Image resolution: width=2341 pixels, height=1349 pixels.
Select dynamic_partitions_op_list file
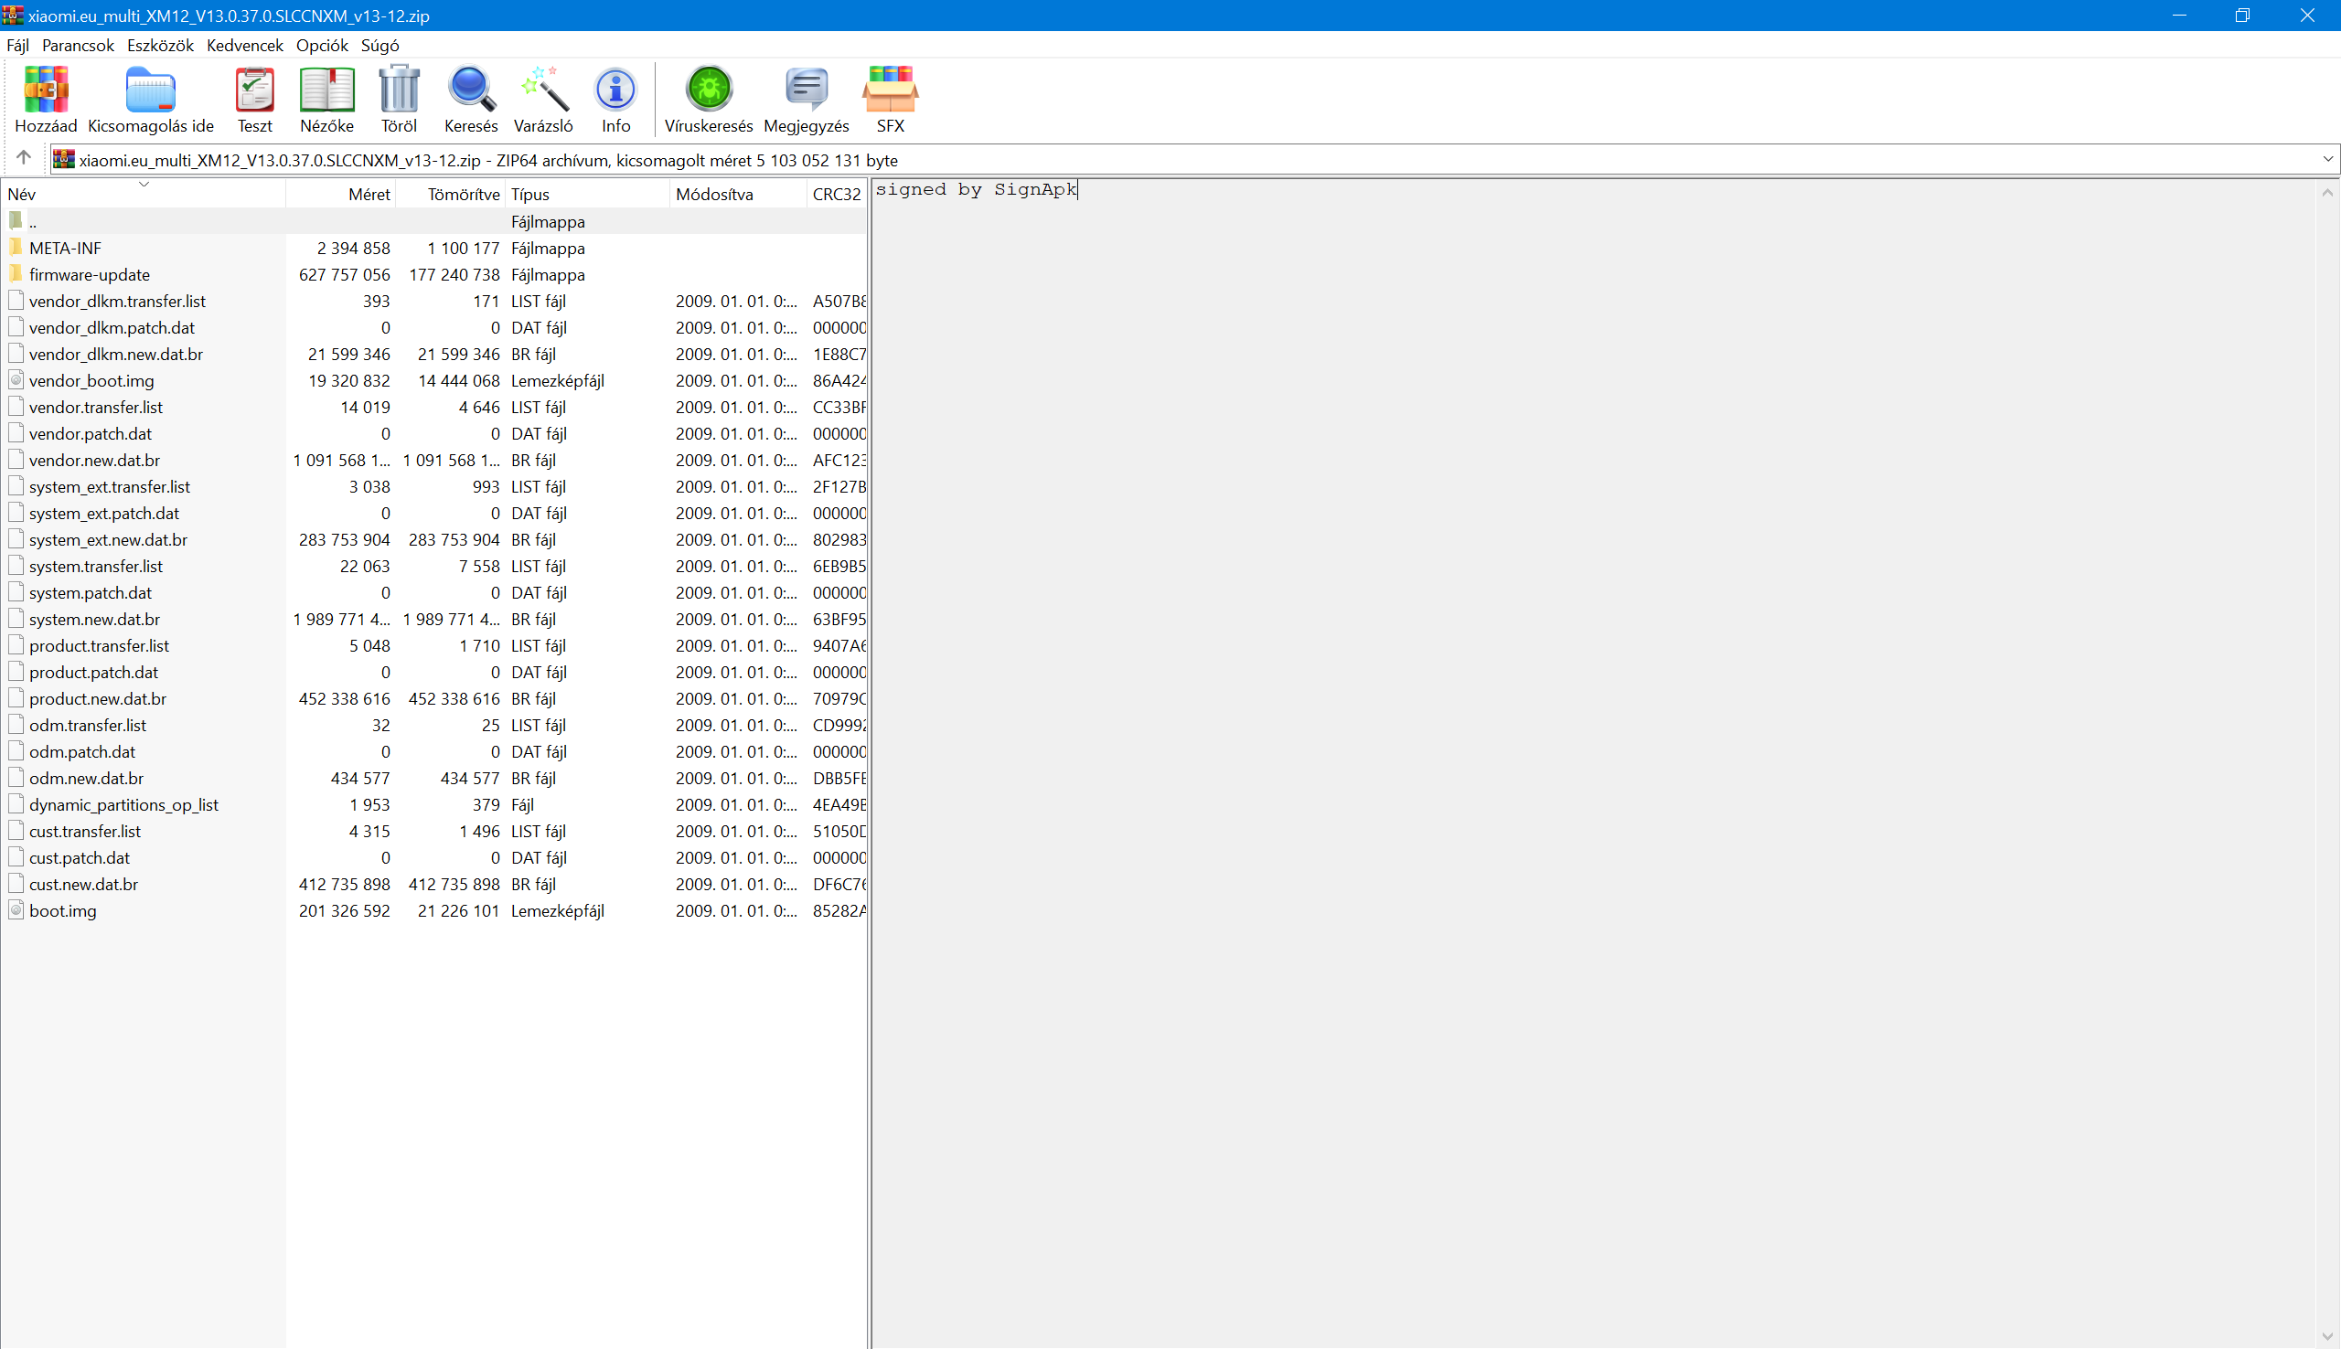[x=123, y=805]
